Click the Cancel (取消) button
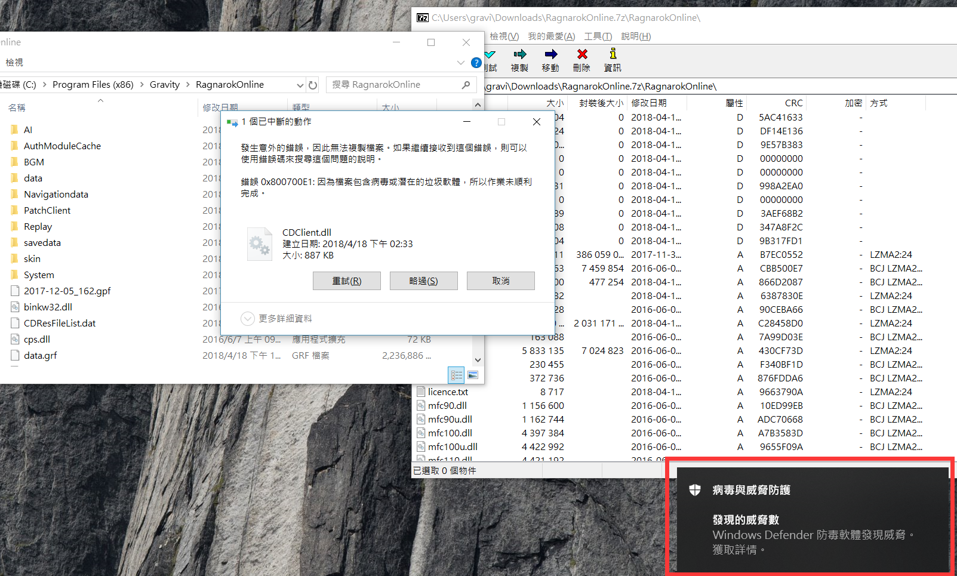Viewport: 957px width, 576px height. (x=501, y=281)
